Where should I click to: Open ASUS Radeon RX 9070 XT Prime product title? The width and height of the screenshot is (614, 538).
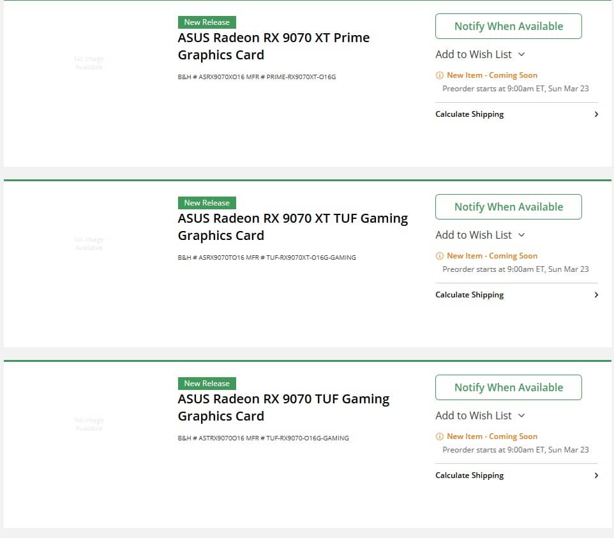[274, 46]
